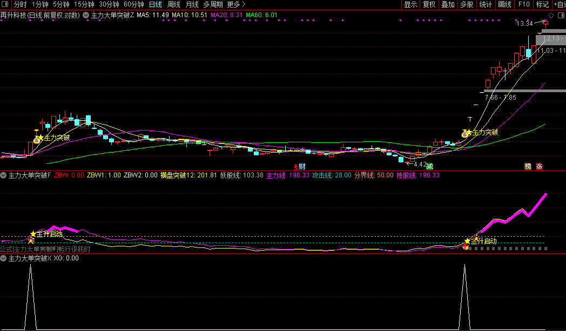Viewport: 566px width, 331px height.
Task: Click the 榜 ranking list marker
Action: (x=528, y=167)
